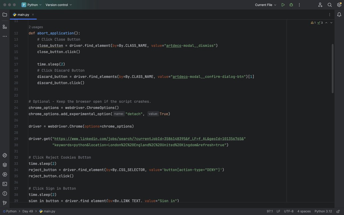Click 'discard_button.click()' on line 20
The width and height of the screenshot is (344, 215).
(61, 83)
